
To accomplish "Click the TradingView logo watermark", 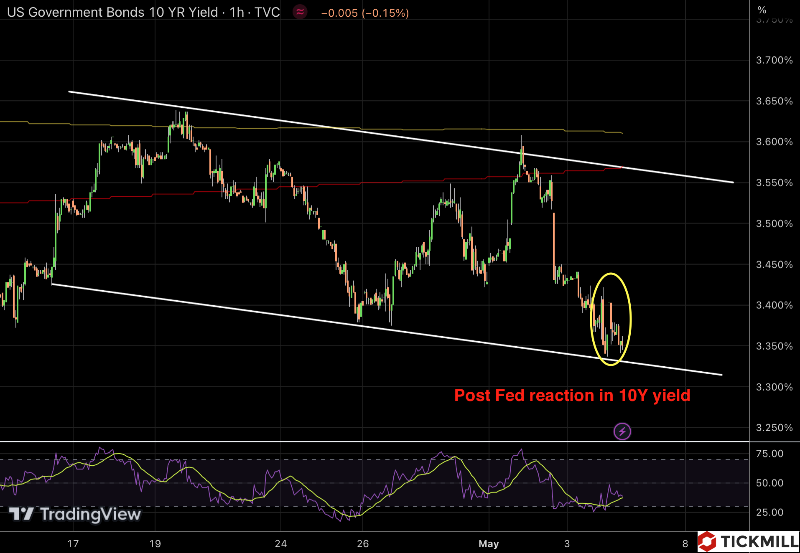I will click(x=75, y=514).
